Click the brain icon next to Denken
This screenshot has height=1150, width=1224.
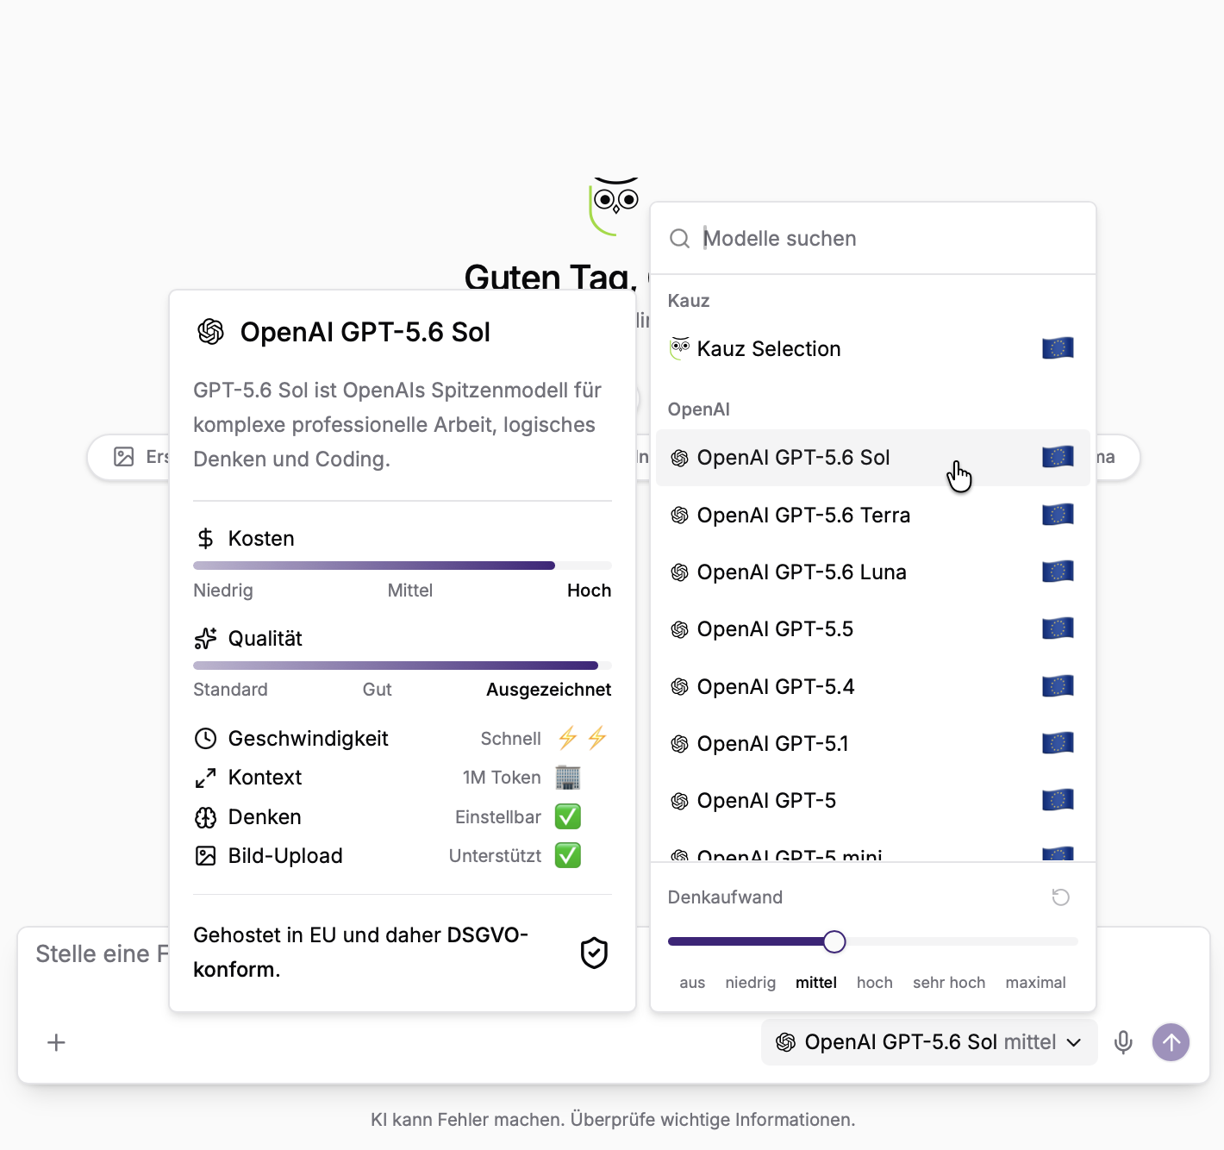(x=206, y=817)
